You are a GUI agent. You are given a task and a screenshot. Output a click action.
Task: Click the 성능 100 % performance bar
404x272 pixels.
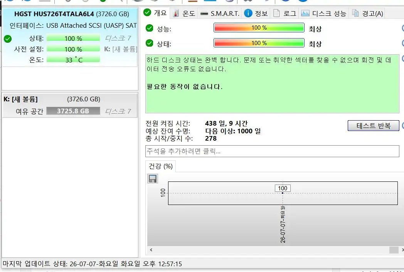point(259,28)
